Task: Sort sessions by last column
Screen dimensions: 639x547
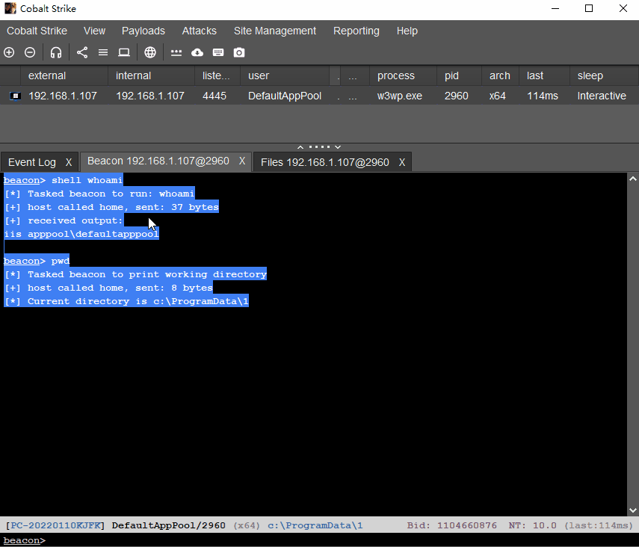Action: 544,75
